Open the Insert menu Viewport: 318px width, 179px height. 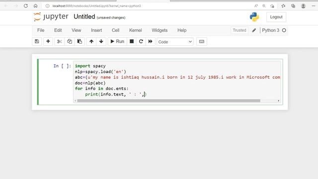(96, 30)
